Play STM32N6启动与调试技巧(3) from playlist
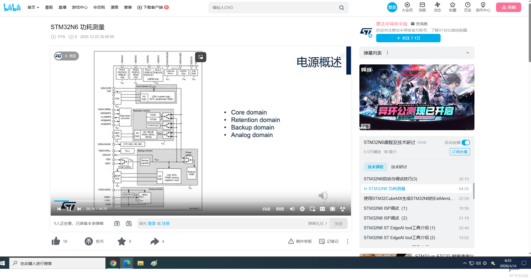This screenshot has width=531, height=280. pos(416,179)
